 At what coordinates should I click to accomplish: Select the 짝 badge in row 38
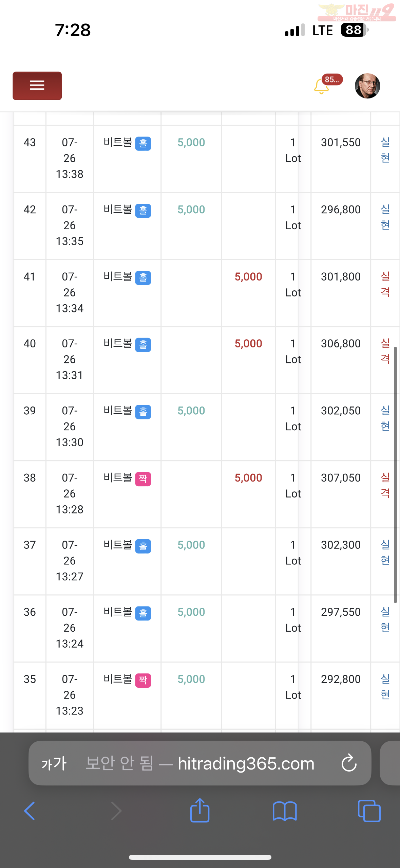[x=143, y=479]
